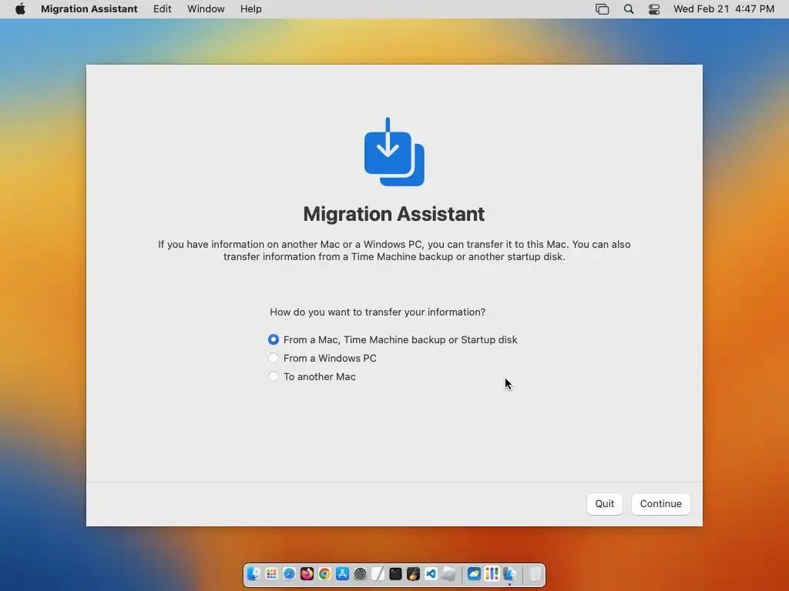The image size is (789, 591).
Task: Open the Apple menu
Action: pos(20,9)
